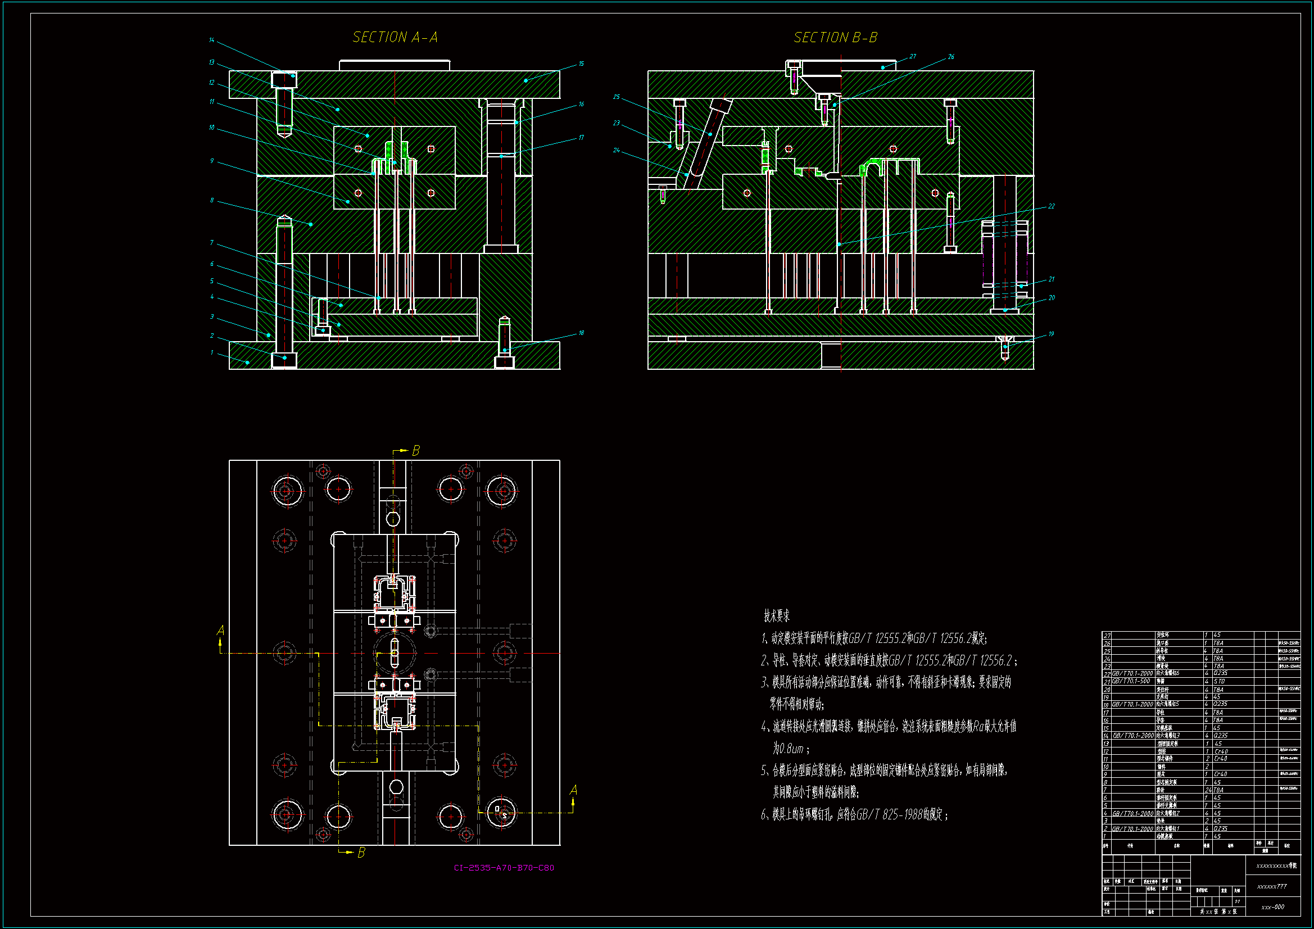This screenshot has height=929, width=1314.
Task: Click the 技术要求 heading text
Action: (x=777, y=617)
